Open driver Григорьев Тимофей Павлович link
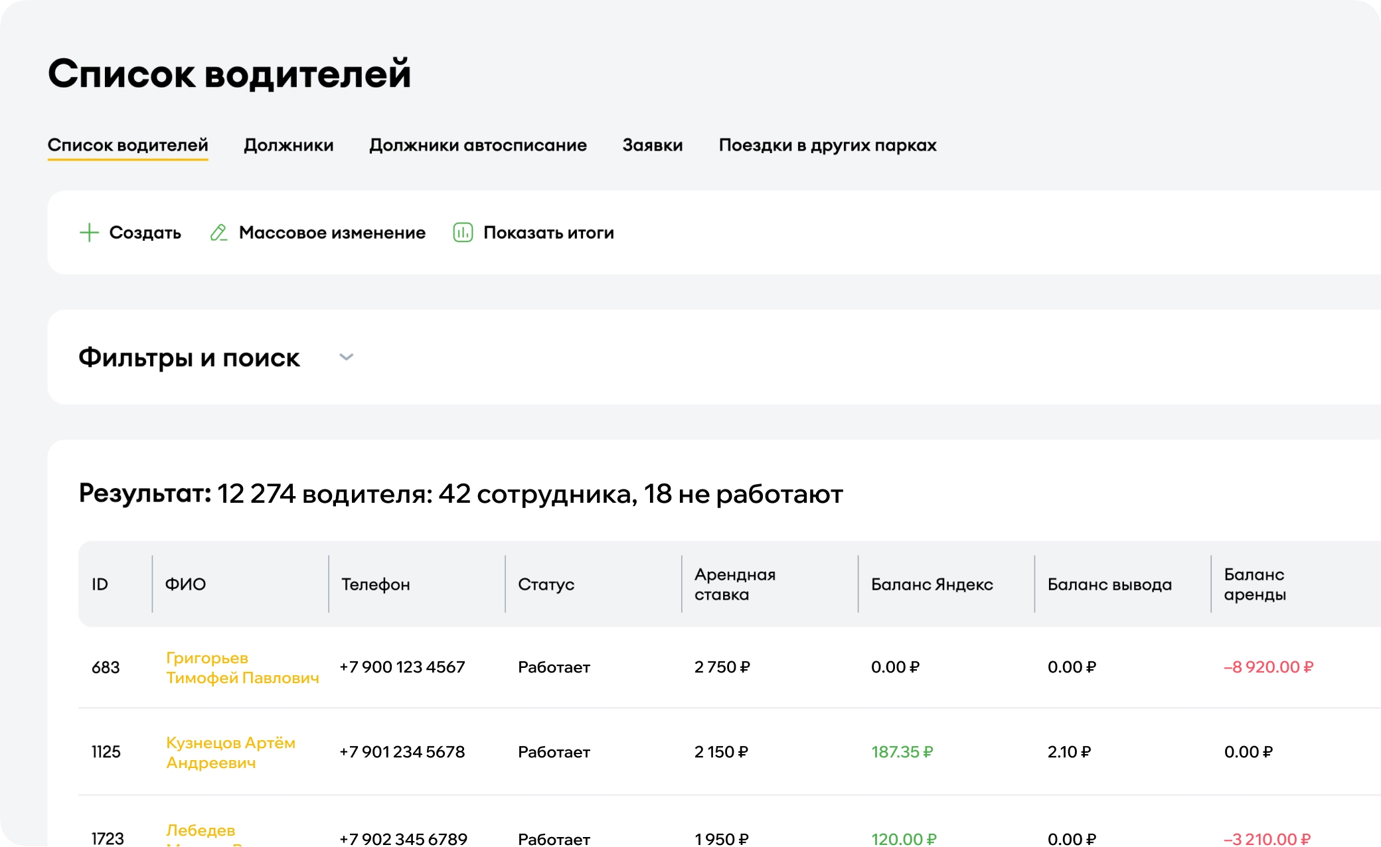Image resolution: width=1381 pixels, height=847 pixels. (242, 668)
